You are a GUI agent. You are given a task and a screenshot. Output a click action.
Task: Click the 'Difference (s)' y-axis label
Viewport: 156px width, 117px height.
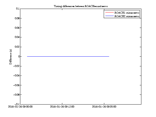pyautogui.click(x=11, y=57)
